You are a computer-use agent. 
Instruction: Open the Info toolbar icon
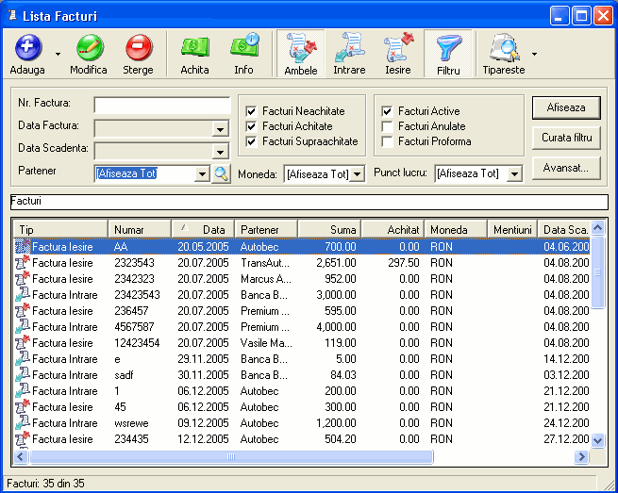[x=243, y=47]
